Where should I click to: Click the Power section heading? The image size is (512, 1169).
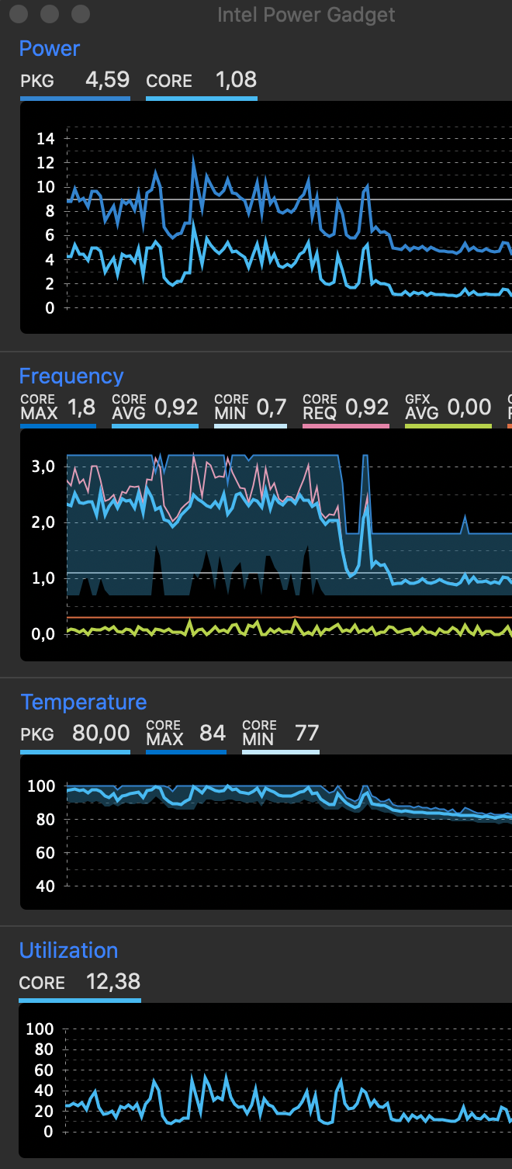[50, 48]
